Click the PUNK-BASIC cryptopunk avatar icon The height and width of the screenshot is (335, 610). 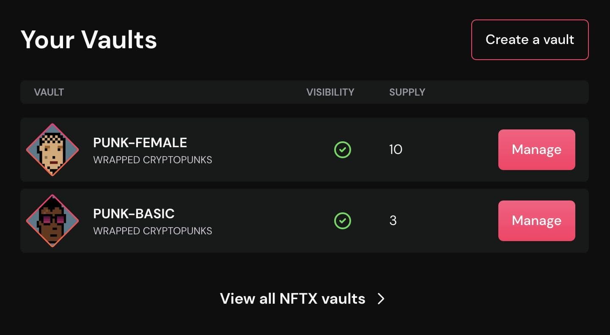click(x=52, y=221)
